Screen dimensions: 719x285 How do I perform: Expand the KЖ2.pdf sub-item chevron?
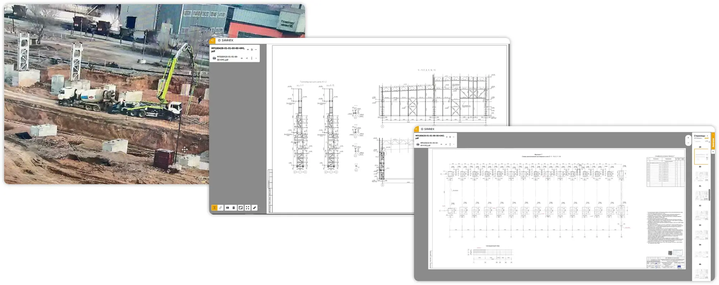pyautogui.click(x=454, y=144)
